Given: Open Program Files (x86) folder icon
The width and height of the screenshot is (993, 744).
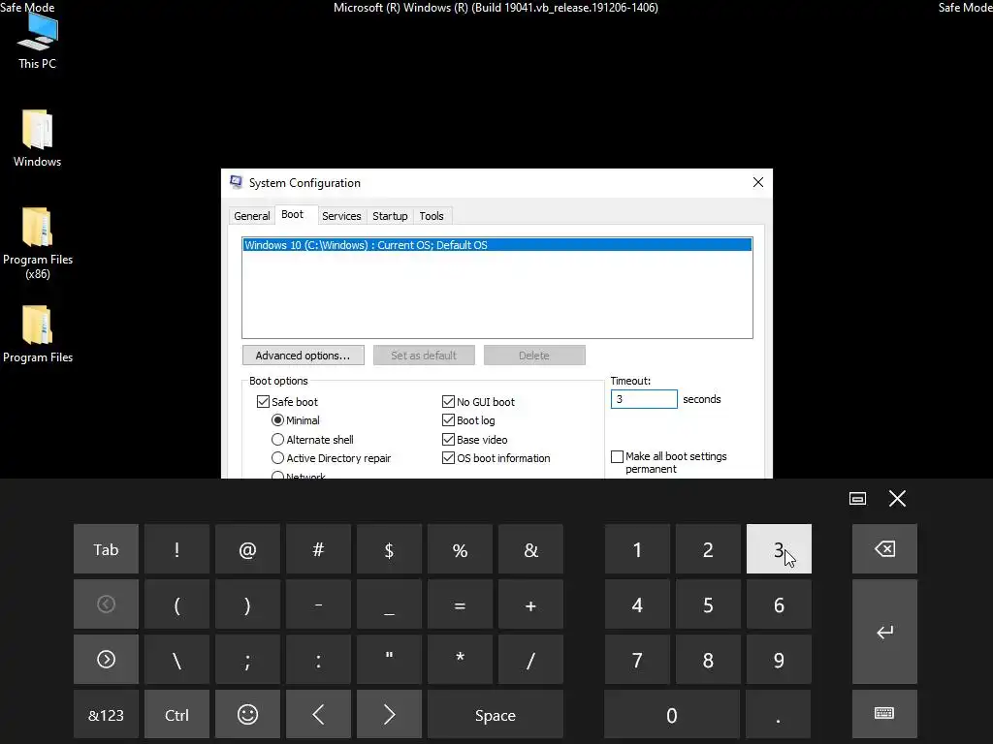Looking at the screenshot, I should point(38,243).
